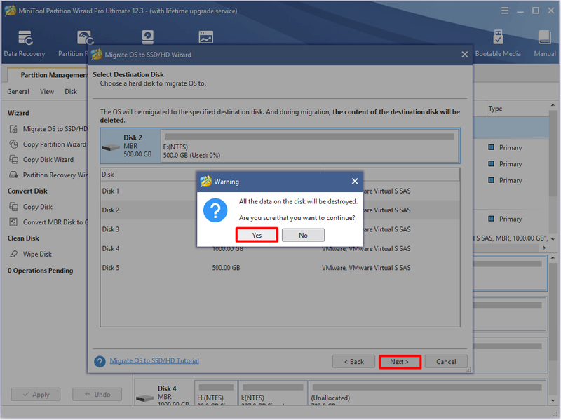
Task: Click the Disk Benchmark toolbar icon
Action: pyautogui.click(x=148, y=37)
